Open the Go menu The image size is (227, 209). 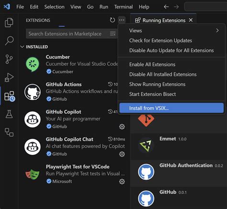(90, 7)
